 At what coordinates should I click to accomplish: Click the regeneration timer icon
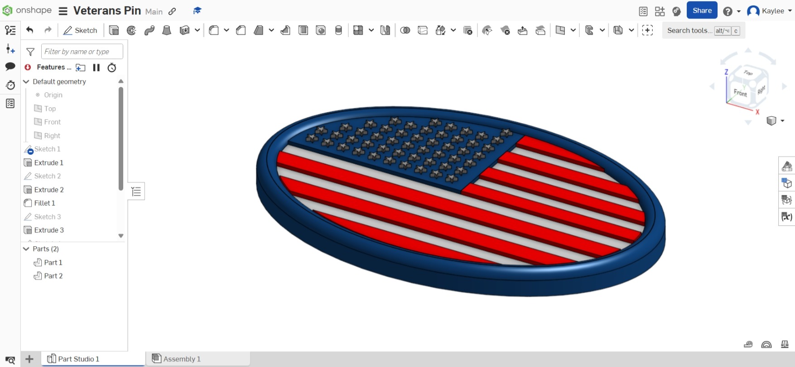112,67
